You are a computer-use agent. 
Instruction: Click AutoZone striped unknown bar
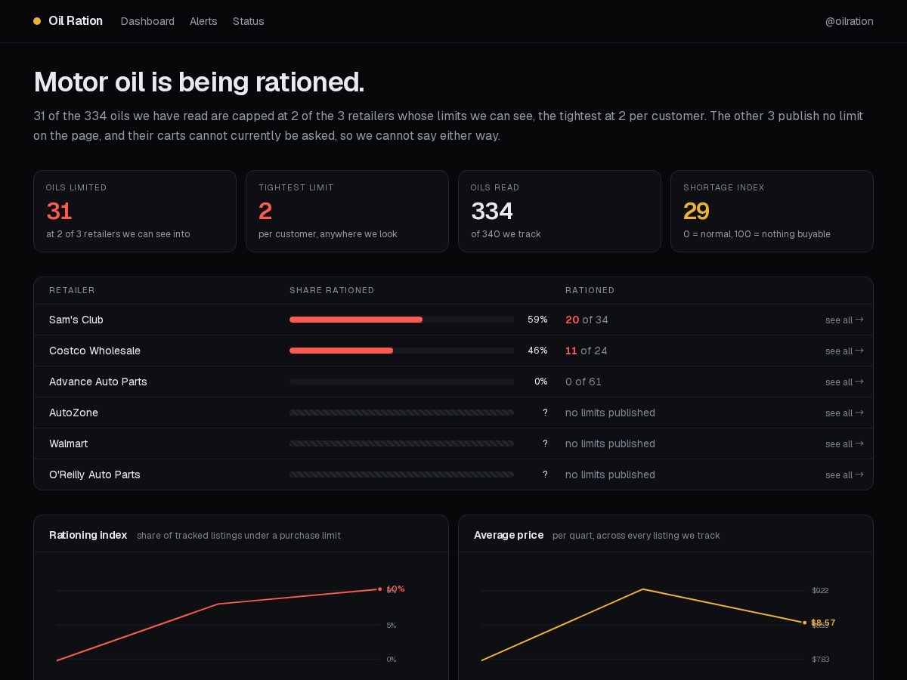[401, 413]
